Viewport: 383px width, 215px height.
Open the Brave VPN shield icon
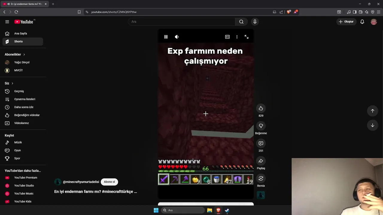(373, 12)
